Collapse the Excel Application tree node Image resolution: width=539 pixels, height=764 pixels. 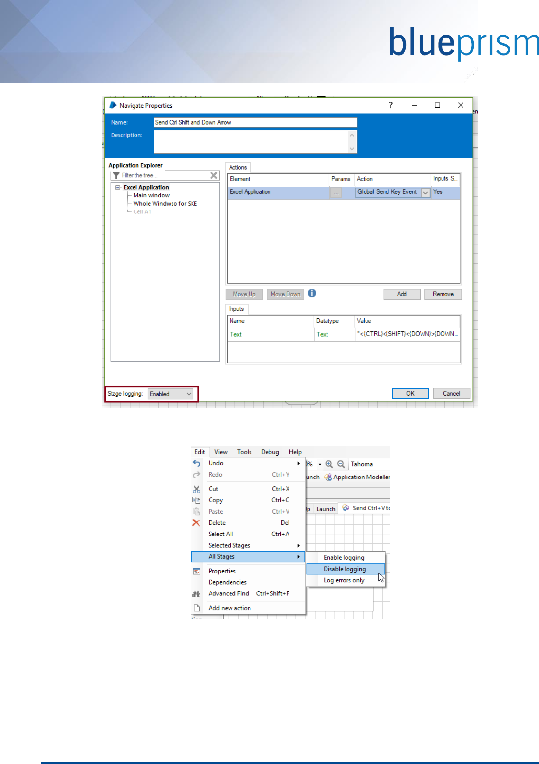point(118,187)
